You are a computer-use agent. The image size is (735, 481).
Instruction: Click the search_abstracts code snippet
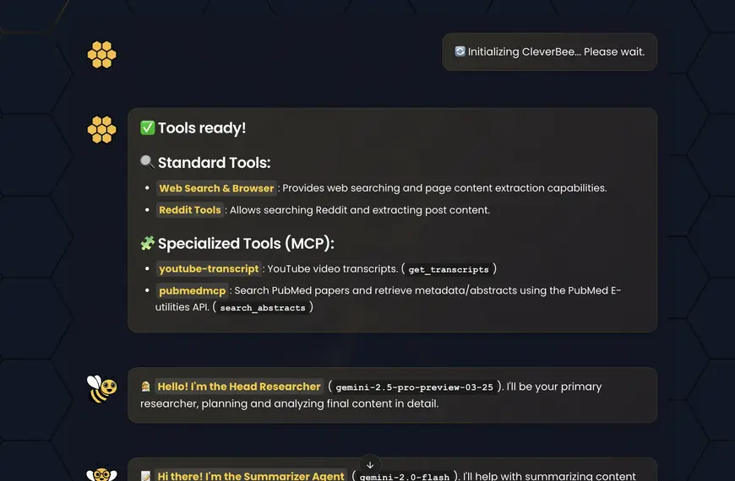tap(263, 308)
